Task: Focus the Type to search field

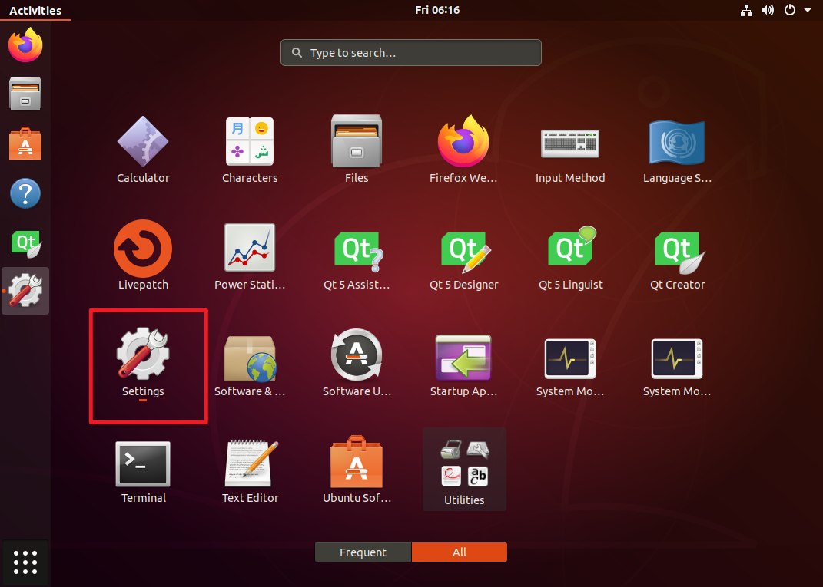Action: [x=411, y=52]
